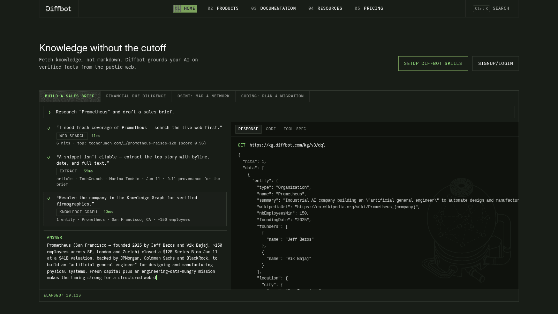This screenshot has height=314, width=558.
Task: Click the "summary" JSON line
Action: [388, 201]
